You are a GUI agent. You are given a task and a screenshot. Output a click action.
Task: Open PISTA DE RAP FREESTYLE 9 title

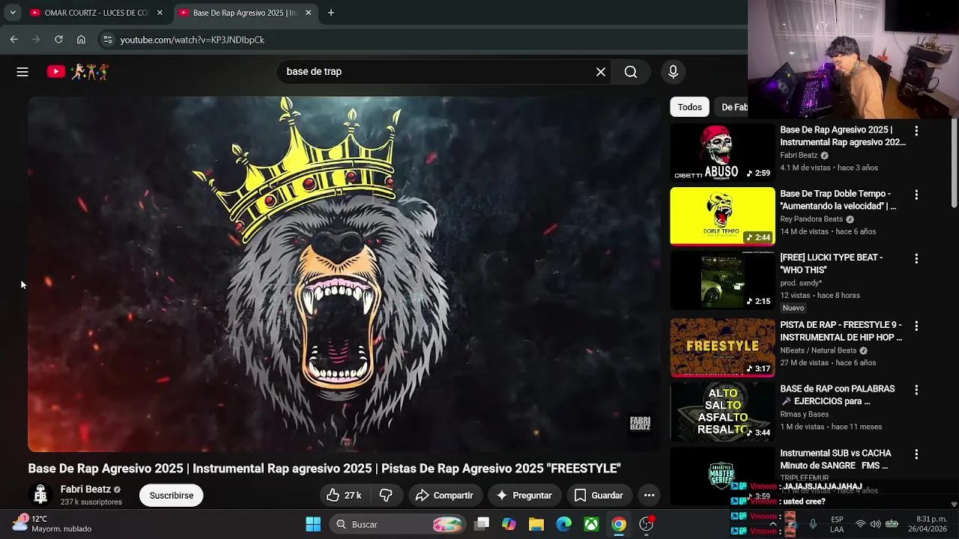[x=841, y=332]
